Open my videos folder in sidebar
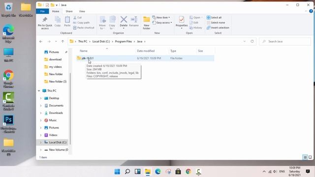The height and width of the screenshot is (177, 315). (55, 67)
